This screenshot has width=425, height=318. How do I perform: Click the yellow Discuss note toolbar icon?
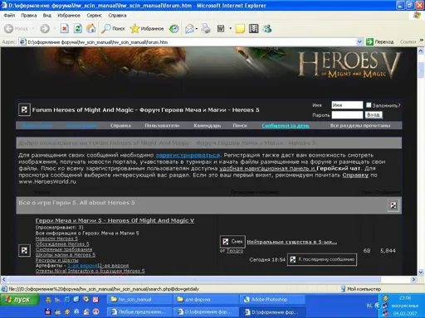[x=240, y=28]
